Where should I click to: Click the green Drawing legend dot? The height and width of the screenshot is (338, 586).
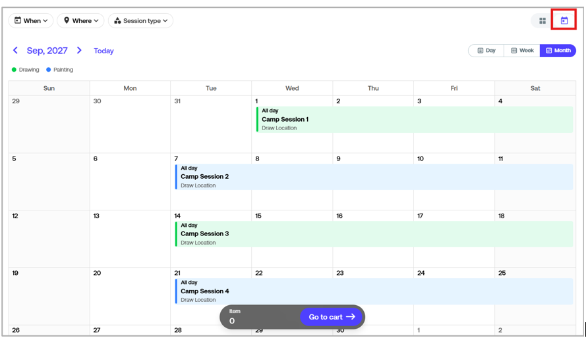(15, 70)
